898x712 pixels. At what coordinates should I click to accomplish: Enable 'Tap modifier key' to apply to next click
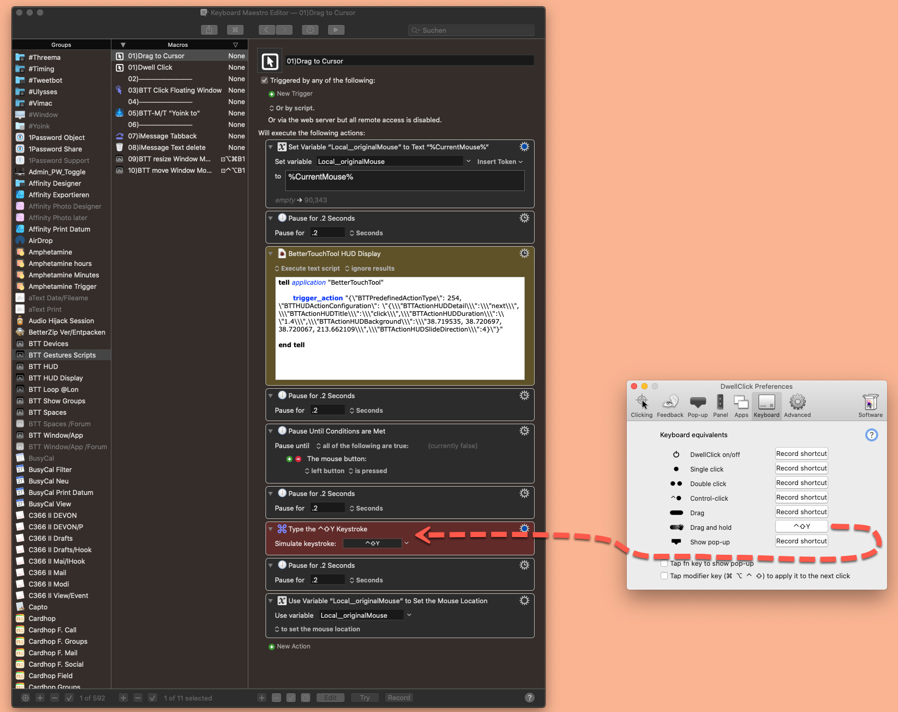(x=664, y=576)
